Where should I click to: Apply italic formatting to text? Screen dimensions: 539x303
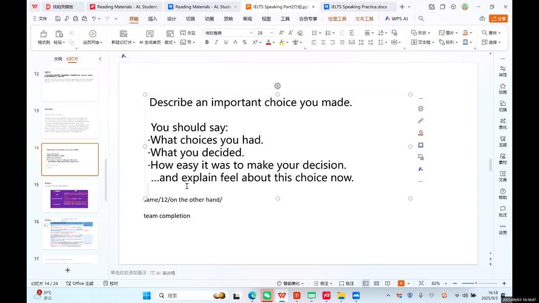[216, 42]
